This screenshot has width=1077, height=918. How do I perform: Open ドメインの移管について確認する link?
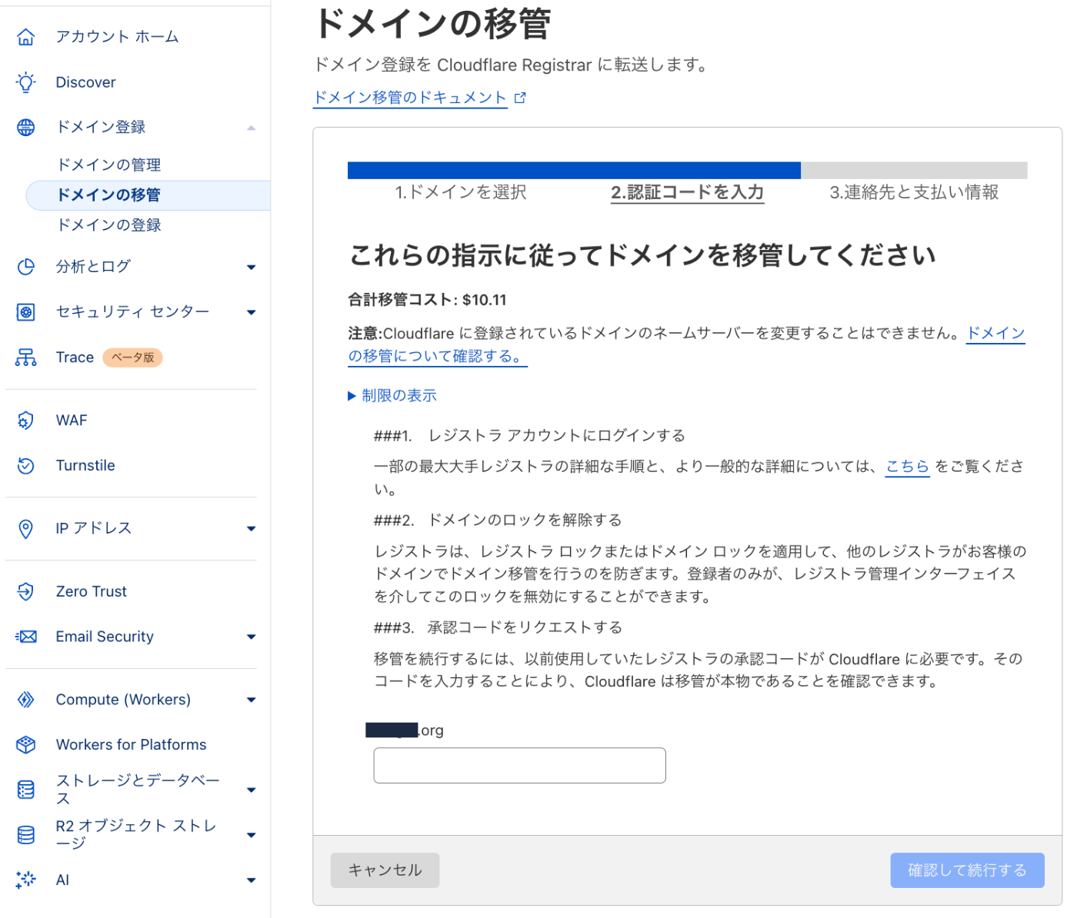point(436,357)
